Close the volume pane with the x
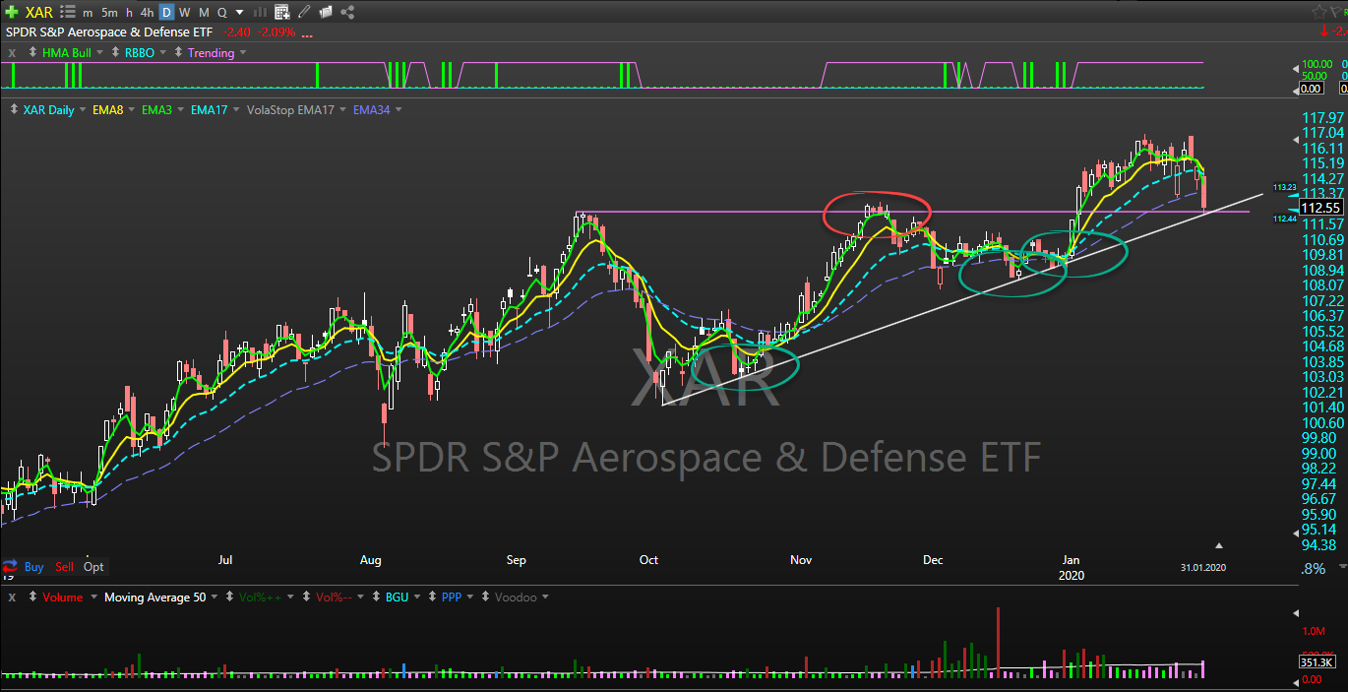The width and height of the screenshot is (1348, 692). click(12, 598)
